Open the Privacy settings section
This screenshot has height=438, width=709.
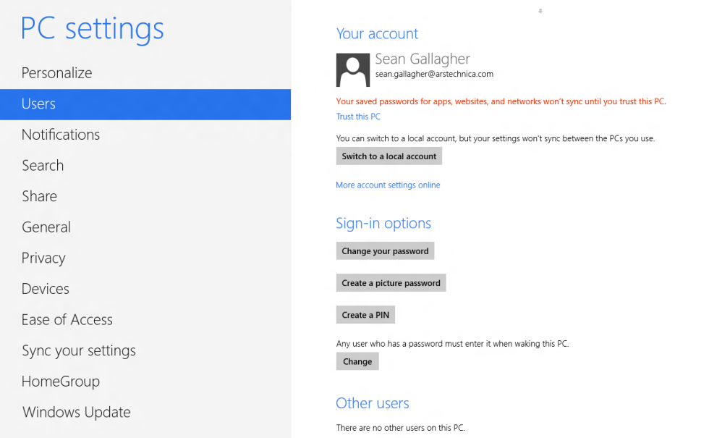coord(43,258)
